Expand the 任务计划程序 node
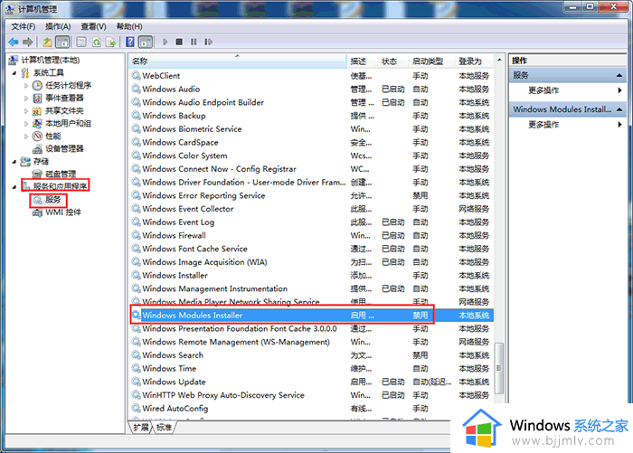 pos(26,86)
